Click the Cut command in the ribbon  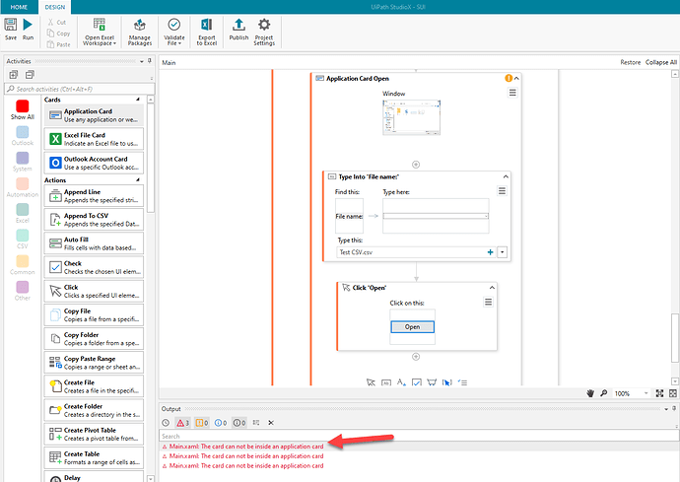click(x=57, y=22)
